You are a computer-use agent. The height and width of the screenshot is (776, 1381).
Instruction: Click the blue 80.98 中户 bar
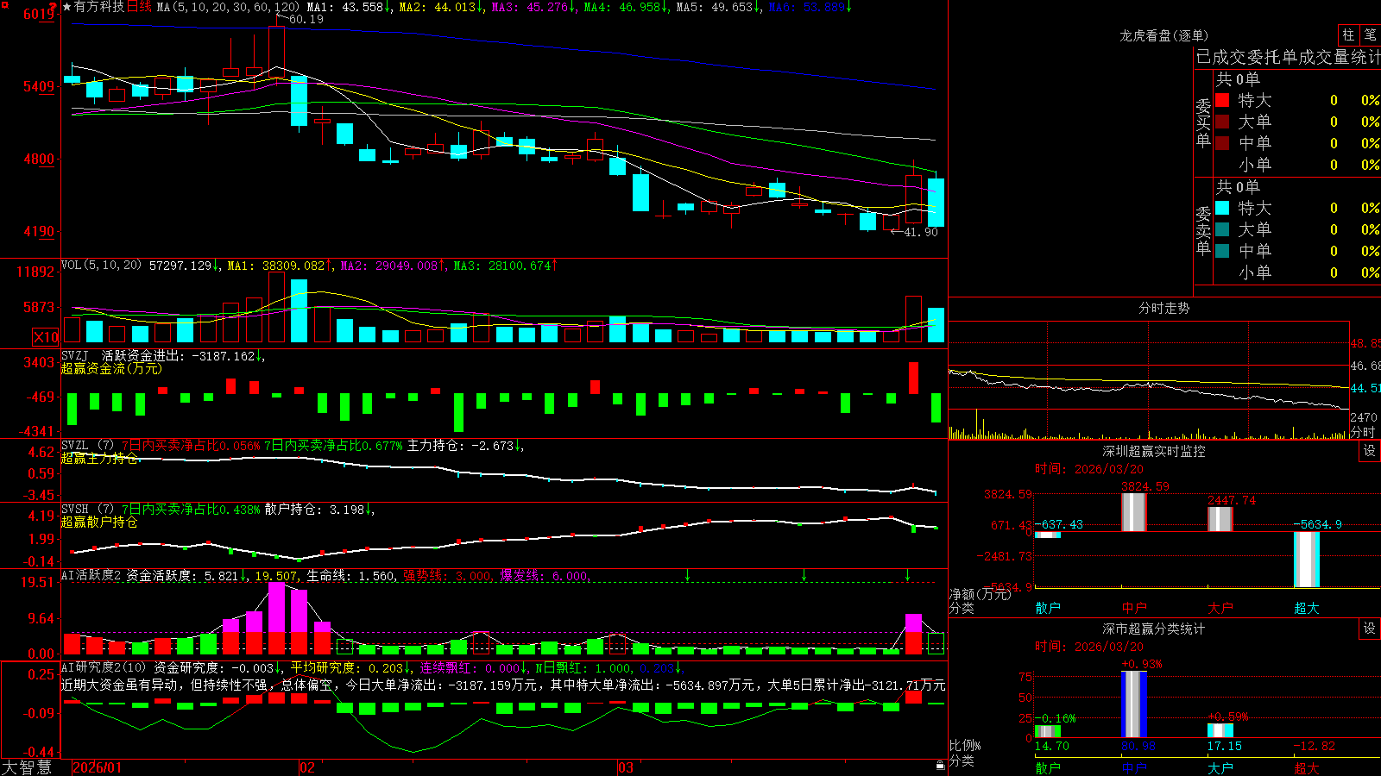click(1134, 704)
